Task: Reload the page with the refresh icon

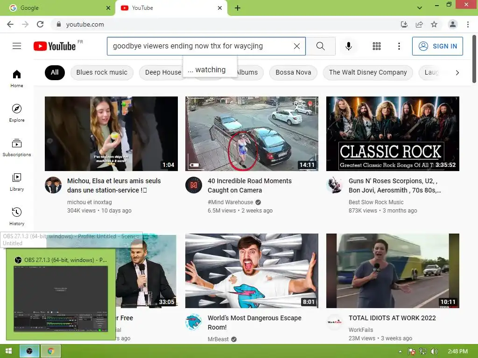Action: pos(40,24)
